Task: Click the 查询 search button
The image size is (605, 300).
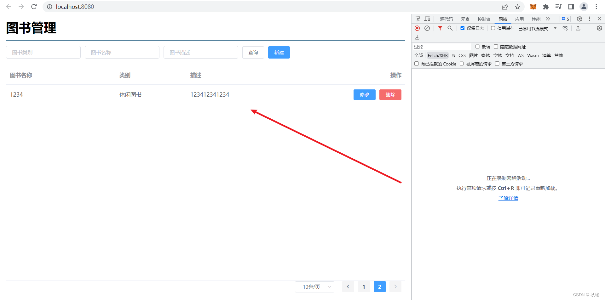Action: (x=253, y=52)
